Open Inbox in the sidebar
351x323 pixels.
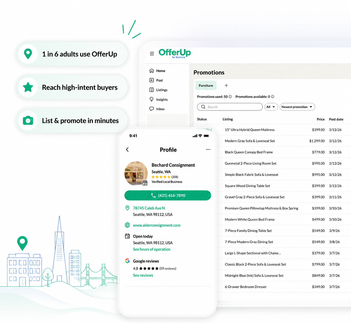pos(160,109)
